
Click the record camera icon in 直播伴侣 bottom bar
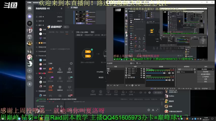tap(140, 92)
